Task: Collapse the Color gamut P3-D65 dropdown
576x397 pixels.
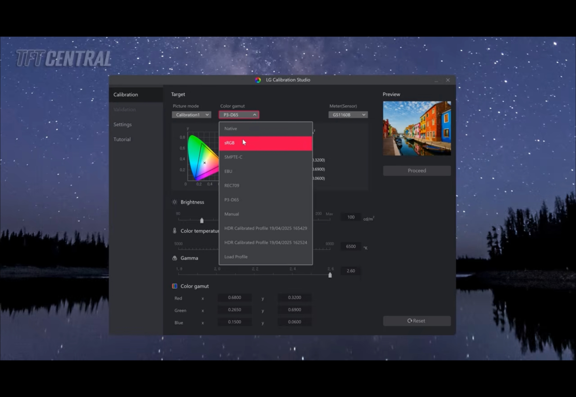Action: [239, 115]
